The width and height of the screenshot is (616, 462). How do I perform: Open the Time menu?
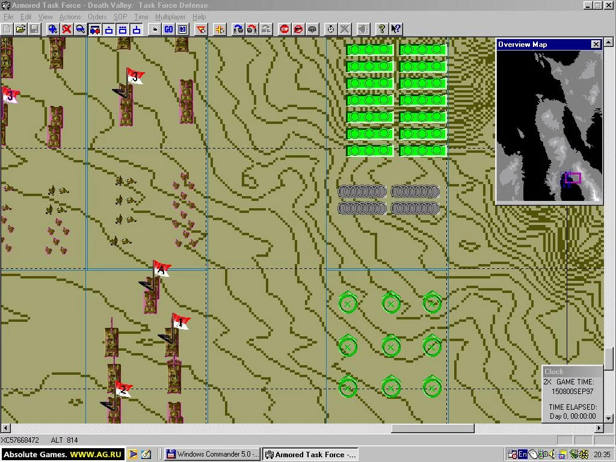coord(141,16)
